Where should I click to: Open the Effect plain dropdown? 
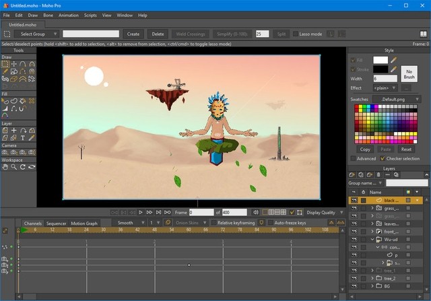pyautogui.click(x=384, y=88)
